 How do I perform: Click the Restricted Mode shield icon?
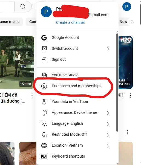point(44,135)
